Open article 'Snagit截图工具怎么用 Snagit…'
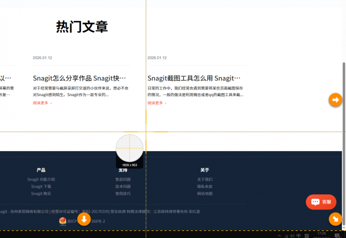The width and height of the screenshot is (346, 238). tap(194, 78)
